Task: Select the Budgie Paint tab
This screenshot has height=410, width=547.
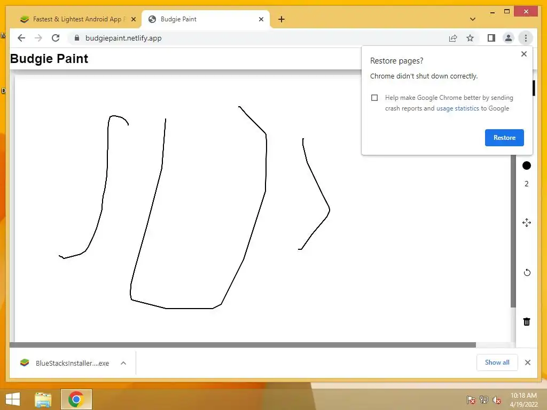Action: click(x=206, y=19)
